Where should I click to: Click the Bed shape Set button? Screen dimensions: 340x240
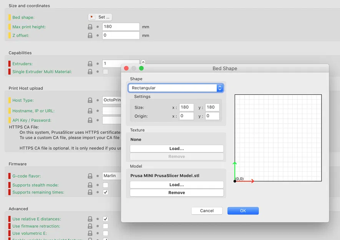tap(100, 17)
